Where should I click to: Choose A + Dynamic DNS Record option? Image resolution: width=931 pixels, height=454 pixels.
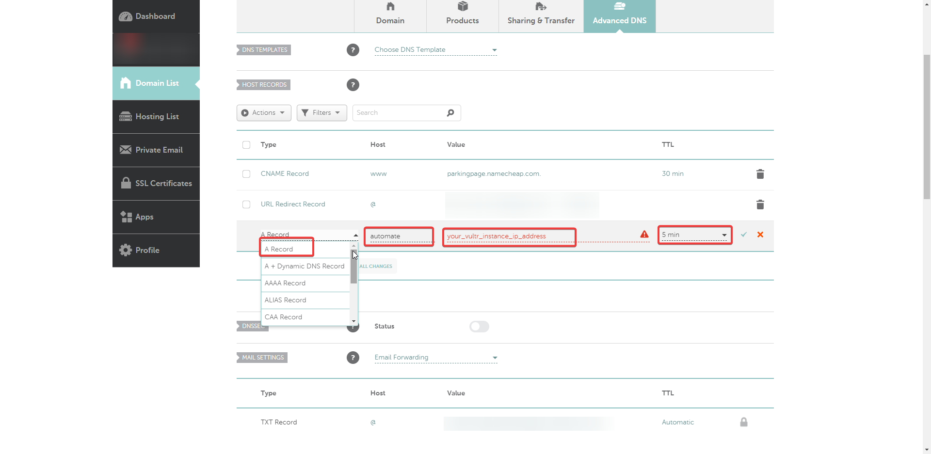click(305, 266)
